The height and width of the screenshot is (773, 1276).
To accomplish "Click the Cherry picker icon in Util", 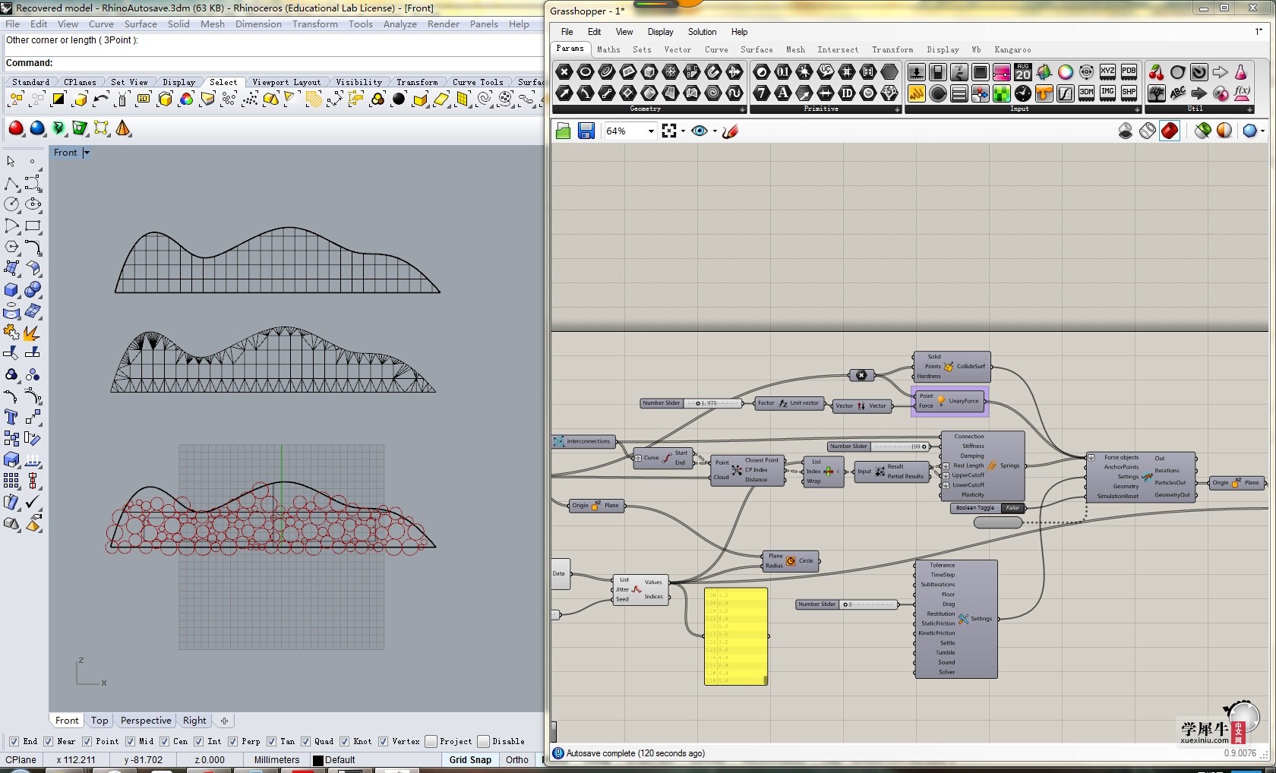I will 1157,72.
